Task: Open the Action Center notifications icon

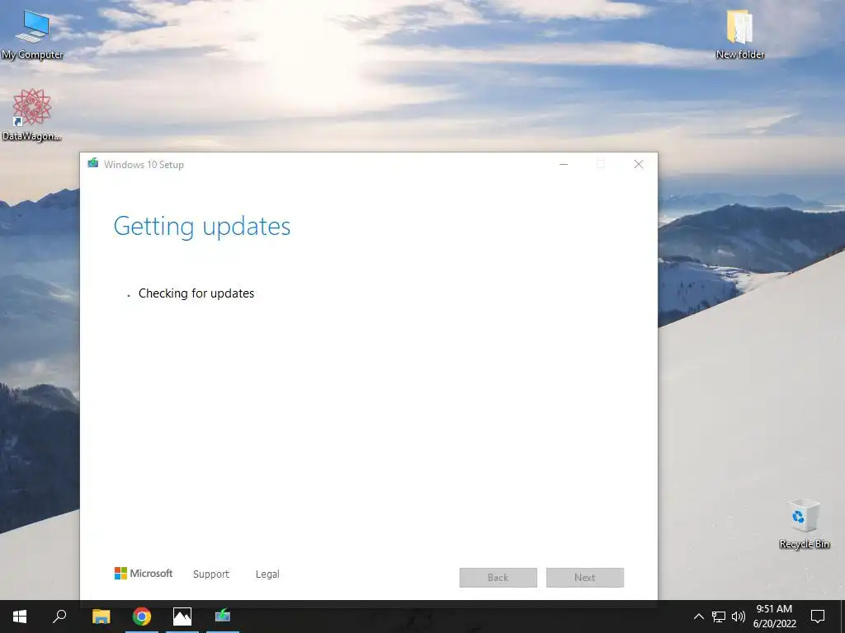Action: click(x=818, y=617)
